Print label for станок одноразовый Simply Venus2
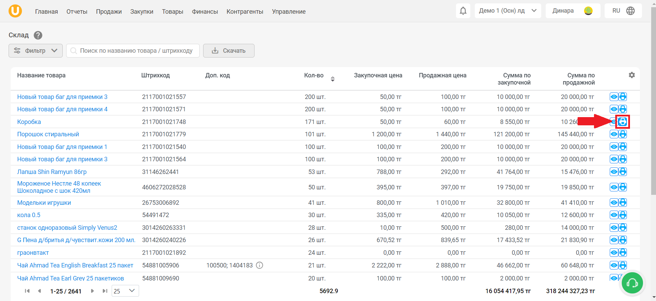The image size is (656, 301). (x=622, y=227)
